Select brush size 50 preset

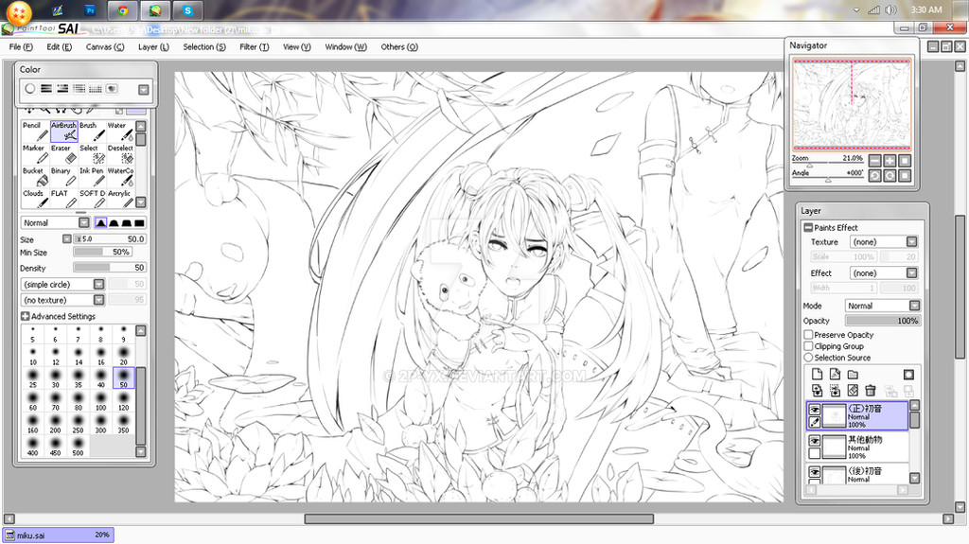(x=124, y=378)
